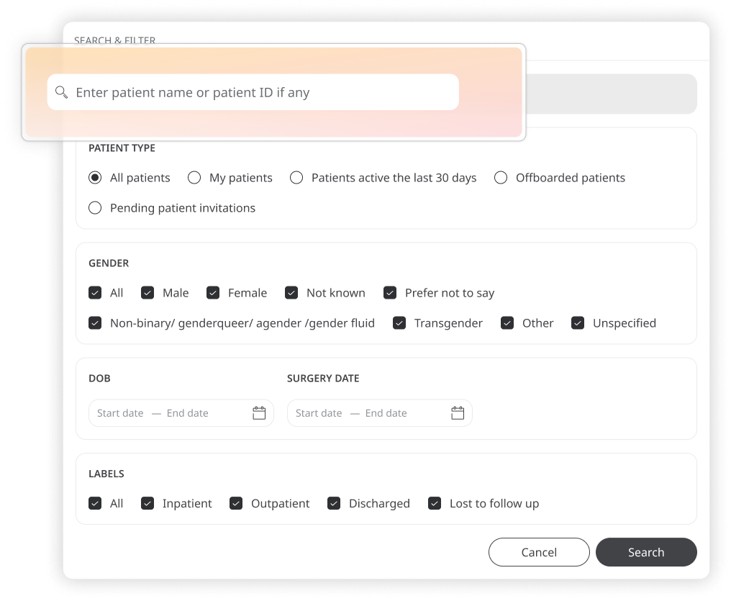Open the DOB calendar icon
The width and height of the screenshot is (731, 601).
tap(259, 412)
